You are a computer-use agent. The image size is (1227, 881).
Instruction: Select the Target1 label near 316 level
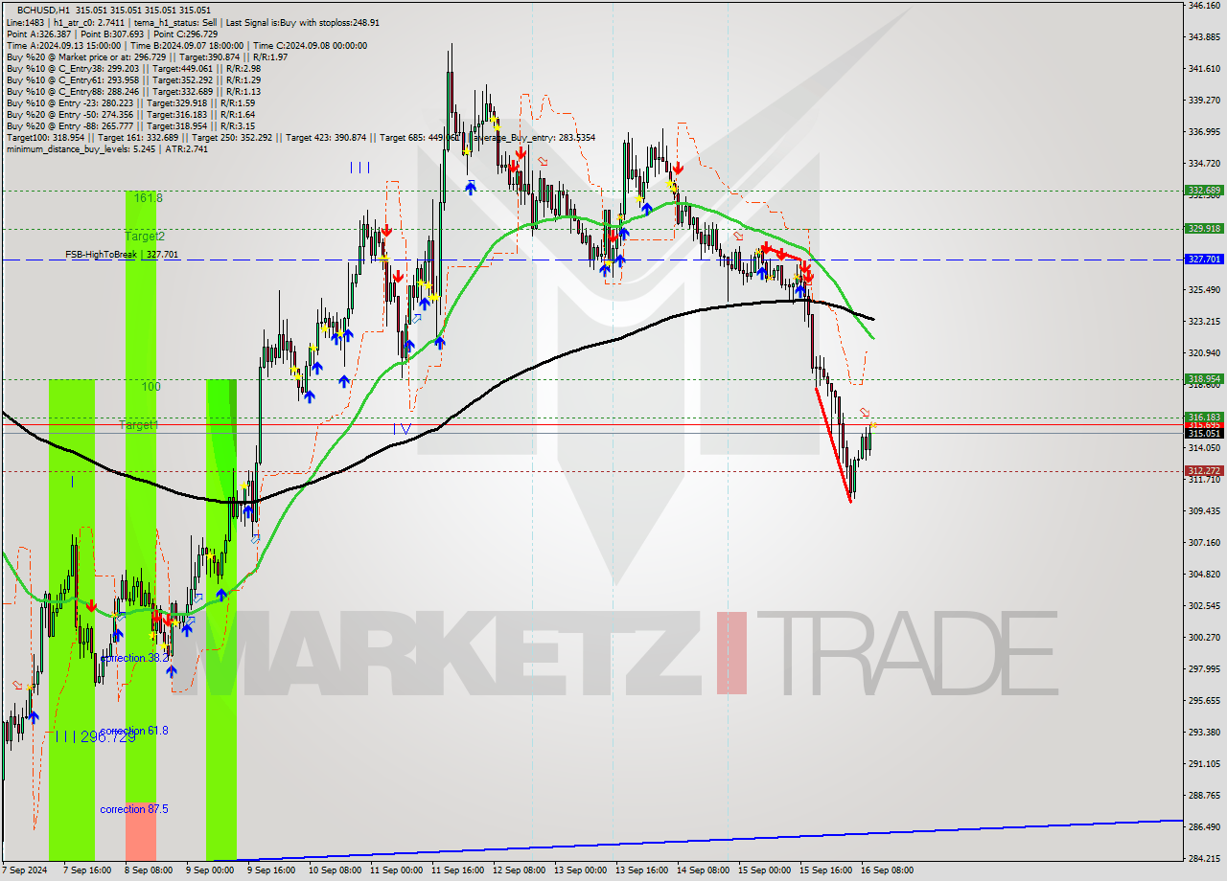[x=139, y=424]
